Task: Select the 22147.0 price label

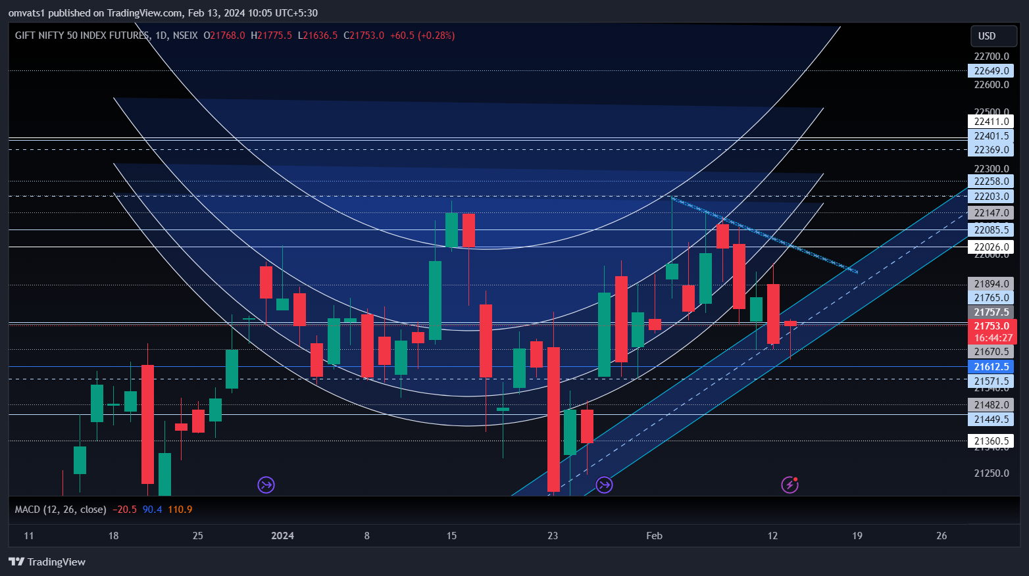Action: (991, 213)
